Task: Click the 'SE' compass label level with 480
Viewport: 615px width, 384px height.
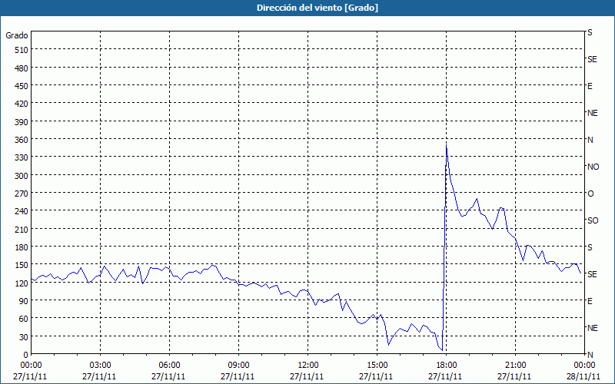Action: (592, 60)
